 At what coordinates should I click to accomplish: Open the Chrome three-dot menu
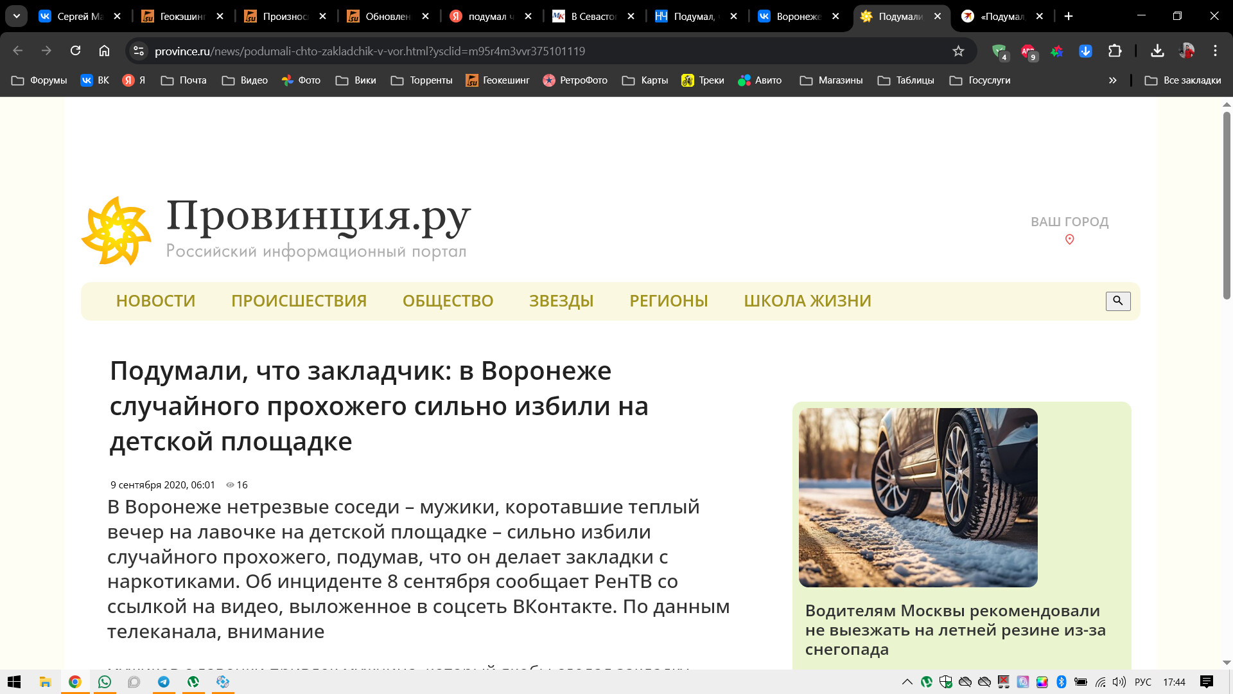click(1215, 51)
